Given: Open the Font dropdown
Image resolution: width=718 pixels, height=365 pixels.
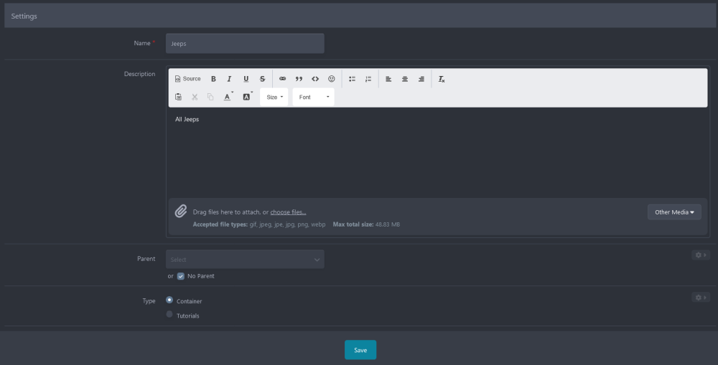Looking at the screenshot, I should [313, 97].
